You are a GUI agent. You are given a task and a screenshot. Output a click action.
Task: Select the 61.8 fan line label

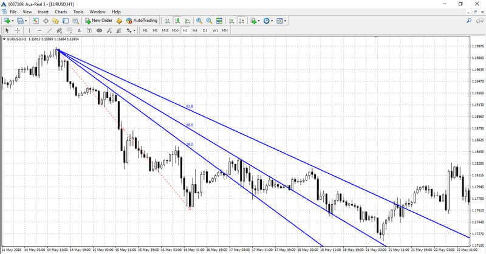(190, 106)
